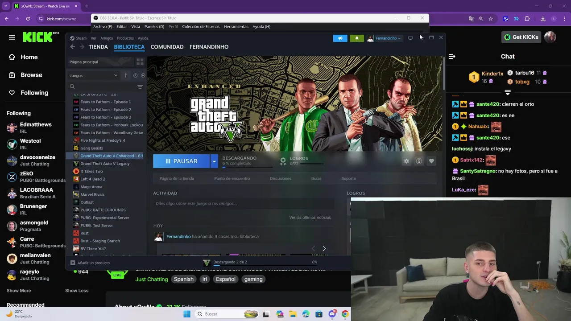Collapse the Kick chat panel icon
This screenshot has width=571, height=321.
[x=452, y=57]
